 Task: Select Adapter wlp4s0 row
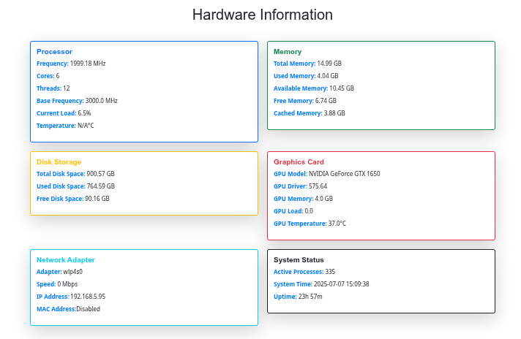59,272
